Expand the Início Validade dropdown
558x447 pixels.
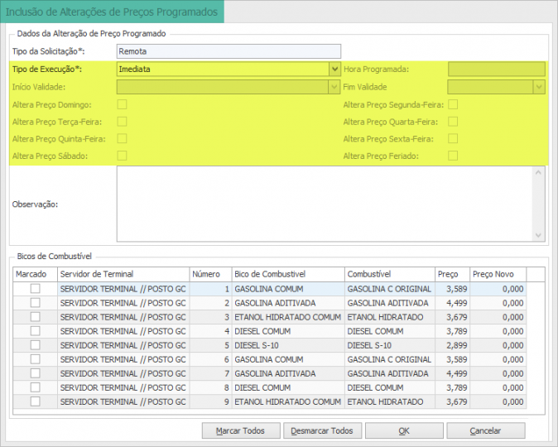334,87
